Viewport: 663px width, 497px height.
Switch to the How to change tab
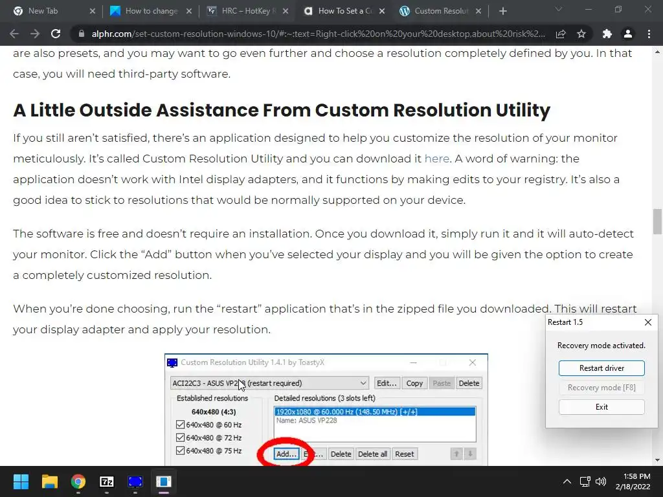pyautogui.click(x=152, y=11)
